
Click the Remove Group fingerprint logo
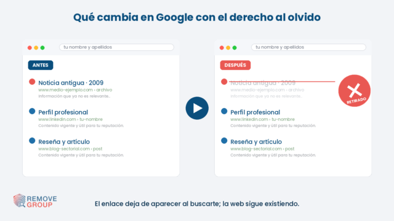coord(35,201)
